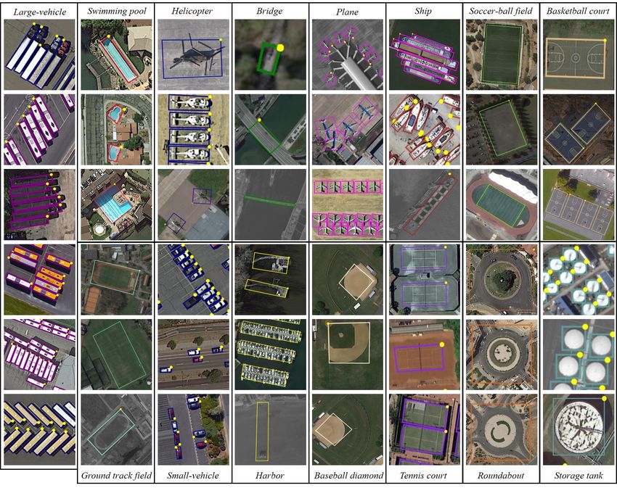Click the Baseball diamond label

pos(348,476)
